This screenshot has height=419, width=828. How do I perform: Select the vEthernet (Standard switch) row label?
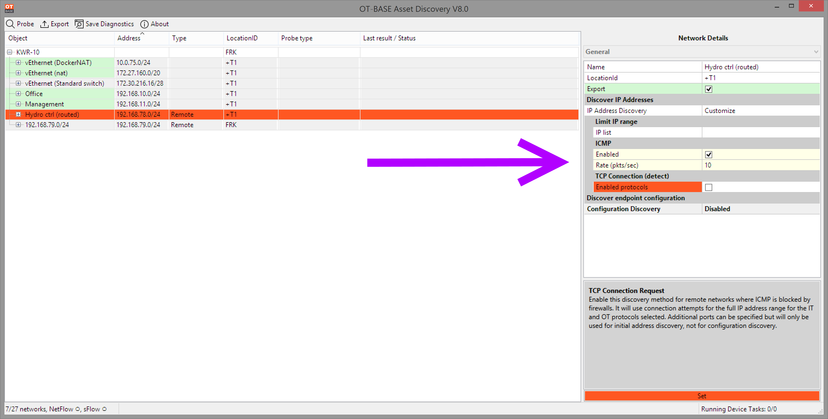click(65, 83)
